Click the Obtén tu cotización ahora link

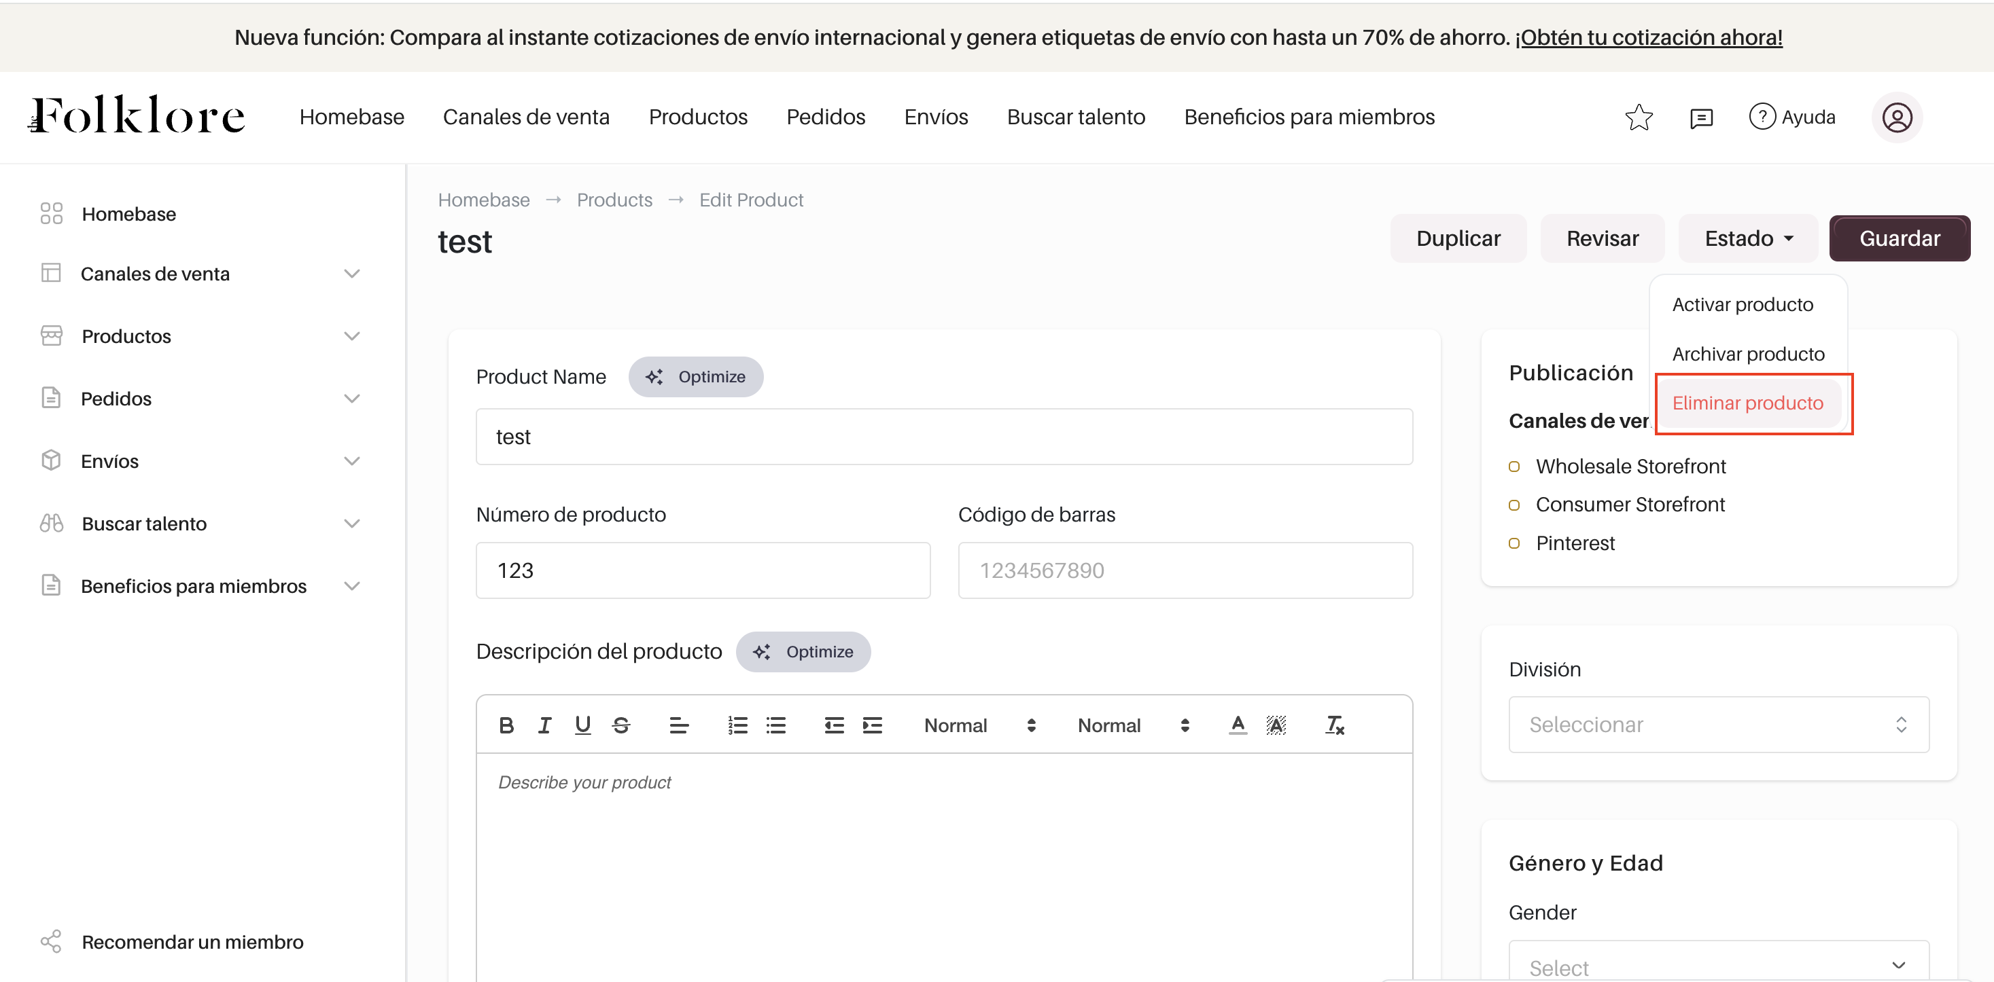tap(1648, 37)
